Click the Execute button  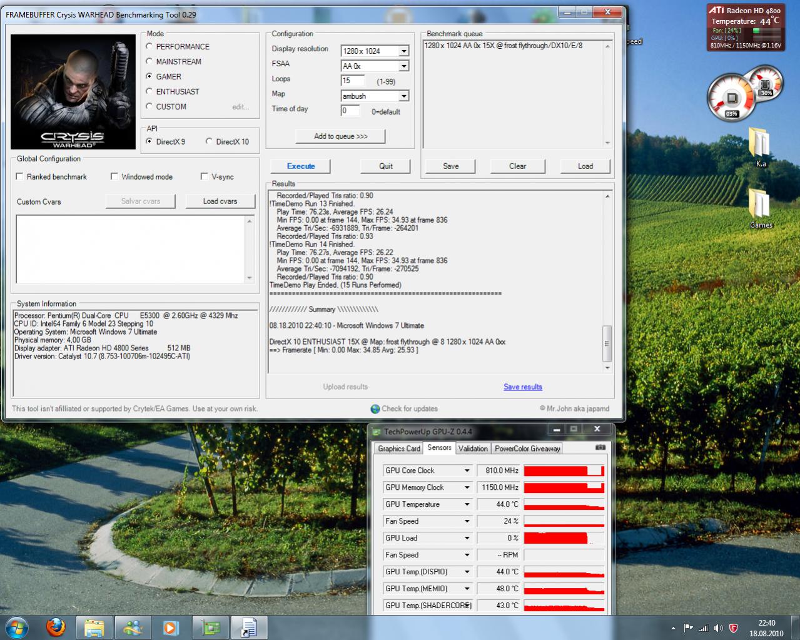coord(301,166)
